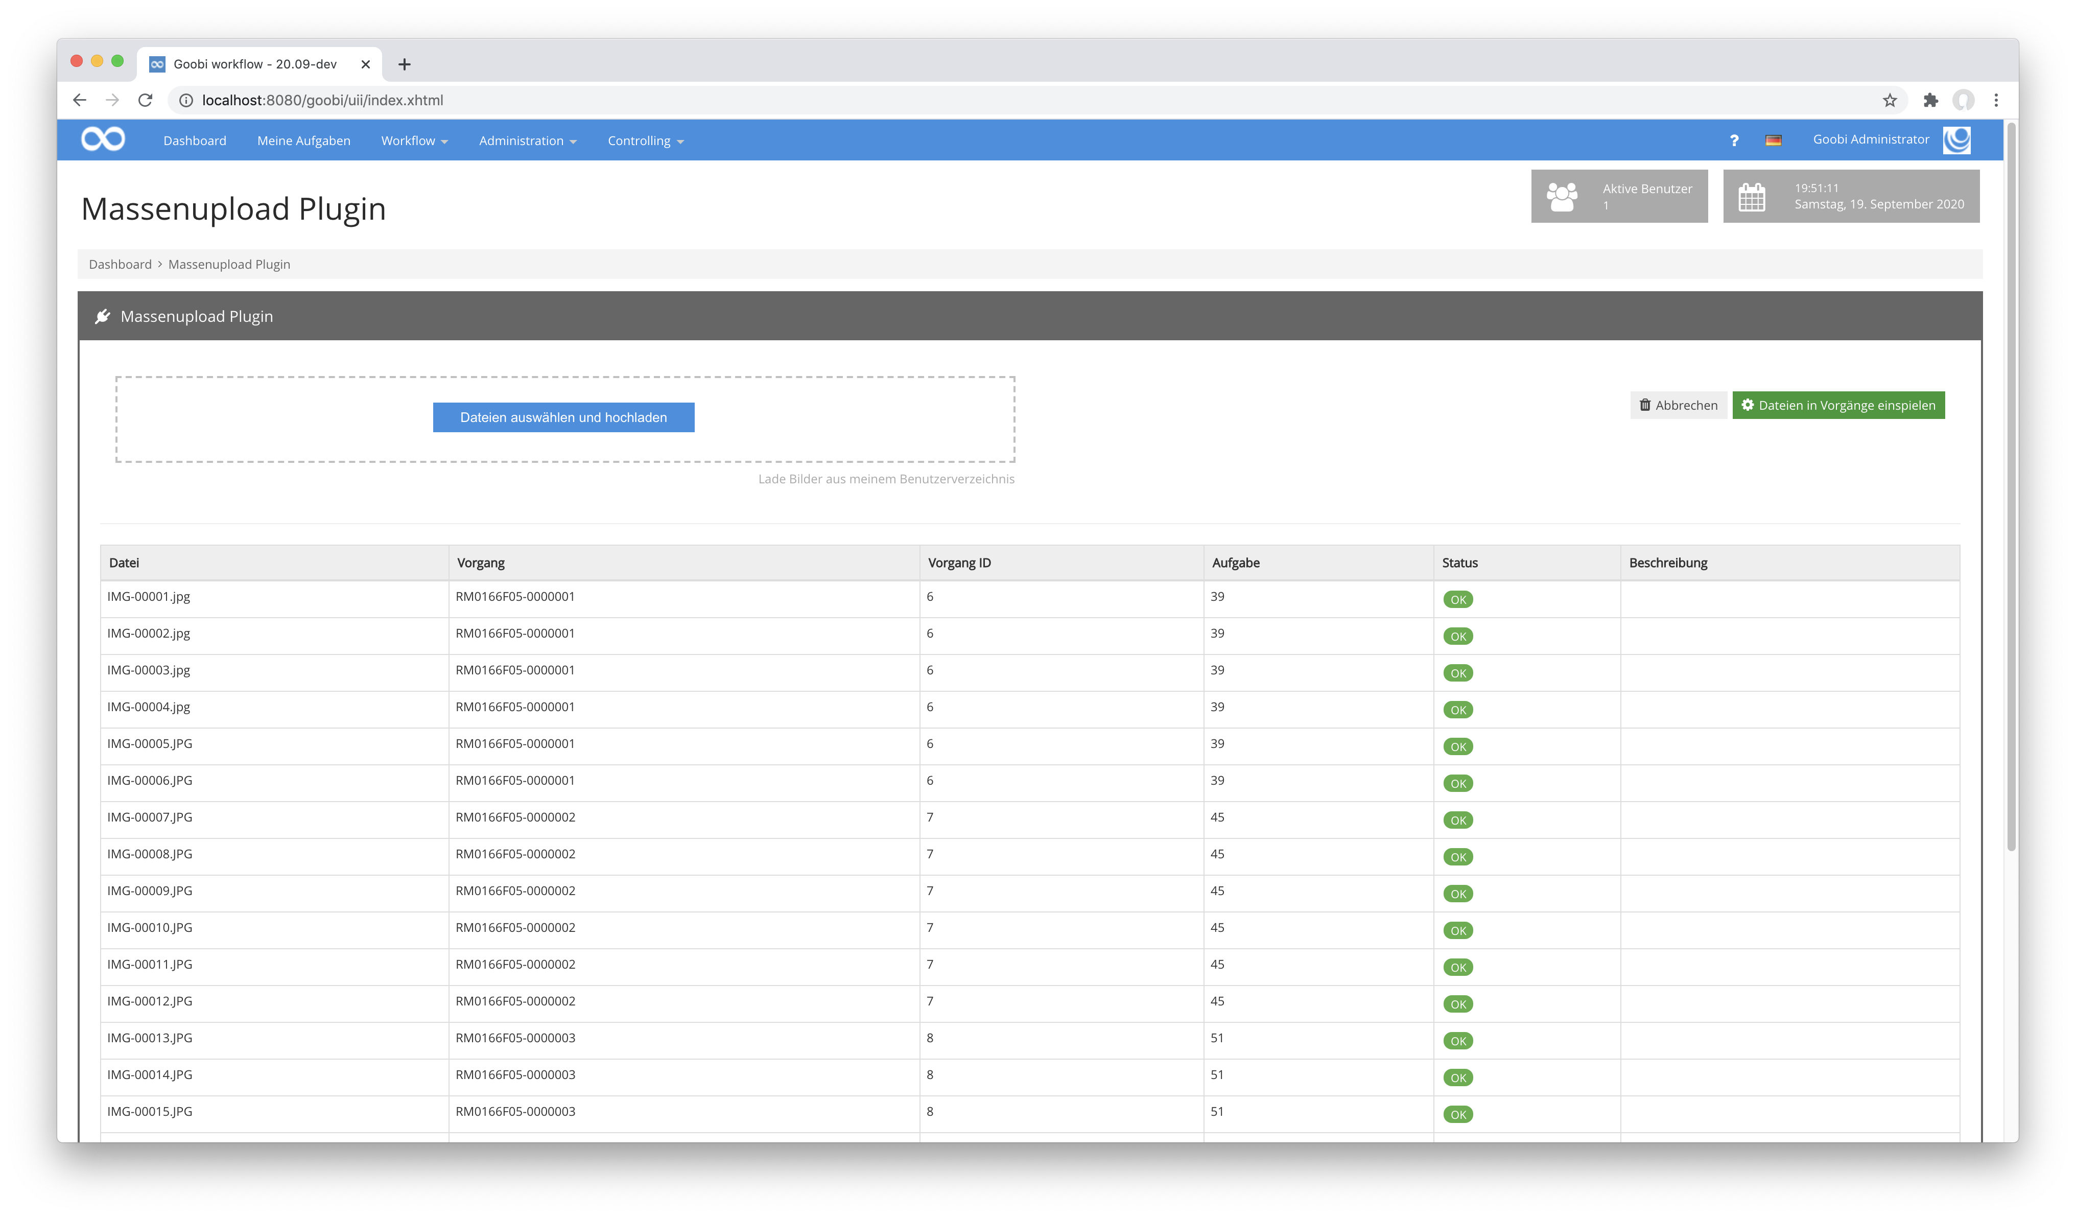Click the plug icon in panel header

tap(103, 316)
